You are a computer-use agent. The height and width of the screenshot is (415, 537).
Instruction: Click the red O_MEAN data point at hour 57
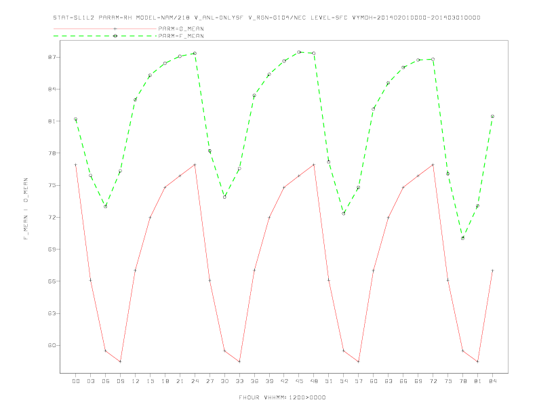(359, 361)
